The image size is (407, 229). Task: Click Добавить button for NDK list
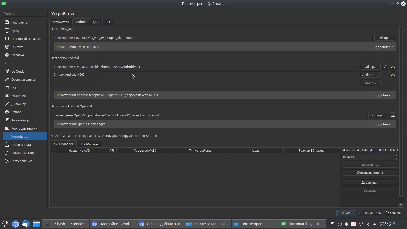click(x=370, y=75)
